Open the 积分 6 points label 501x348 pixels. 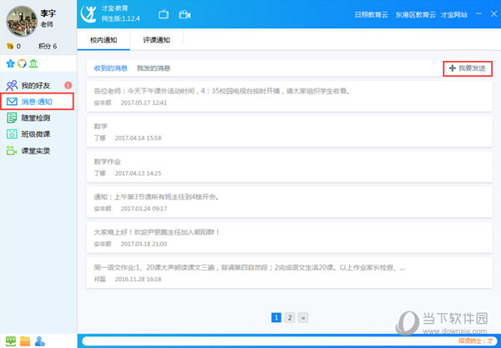[48, 46]
